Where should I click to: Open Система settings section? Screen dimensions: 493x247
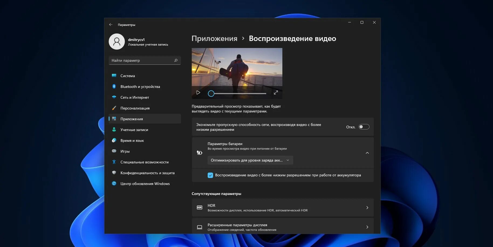pos(145,76)
